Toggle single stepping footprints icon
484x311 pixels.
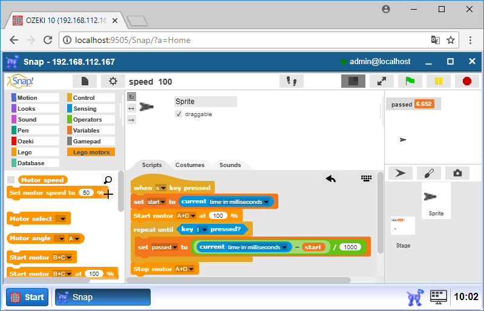(x=292, y=81)
